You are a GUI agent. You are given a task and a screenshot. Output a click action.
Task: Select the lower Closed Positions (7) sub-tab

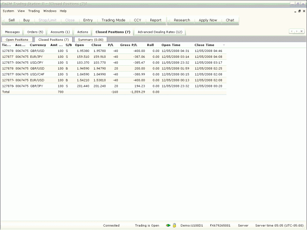(54, 40)
